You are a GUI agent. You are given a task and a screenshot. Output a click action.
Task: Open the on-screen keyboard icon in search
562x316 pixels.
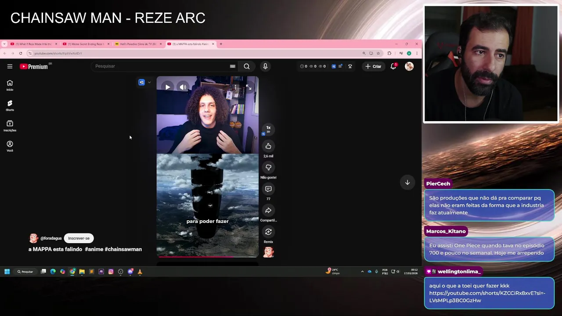(233, 66)
